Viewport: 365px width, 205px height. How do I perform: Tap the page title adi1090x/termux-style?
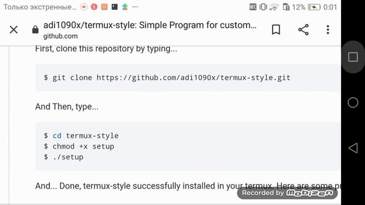pos(149,25)
